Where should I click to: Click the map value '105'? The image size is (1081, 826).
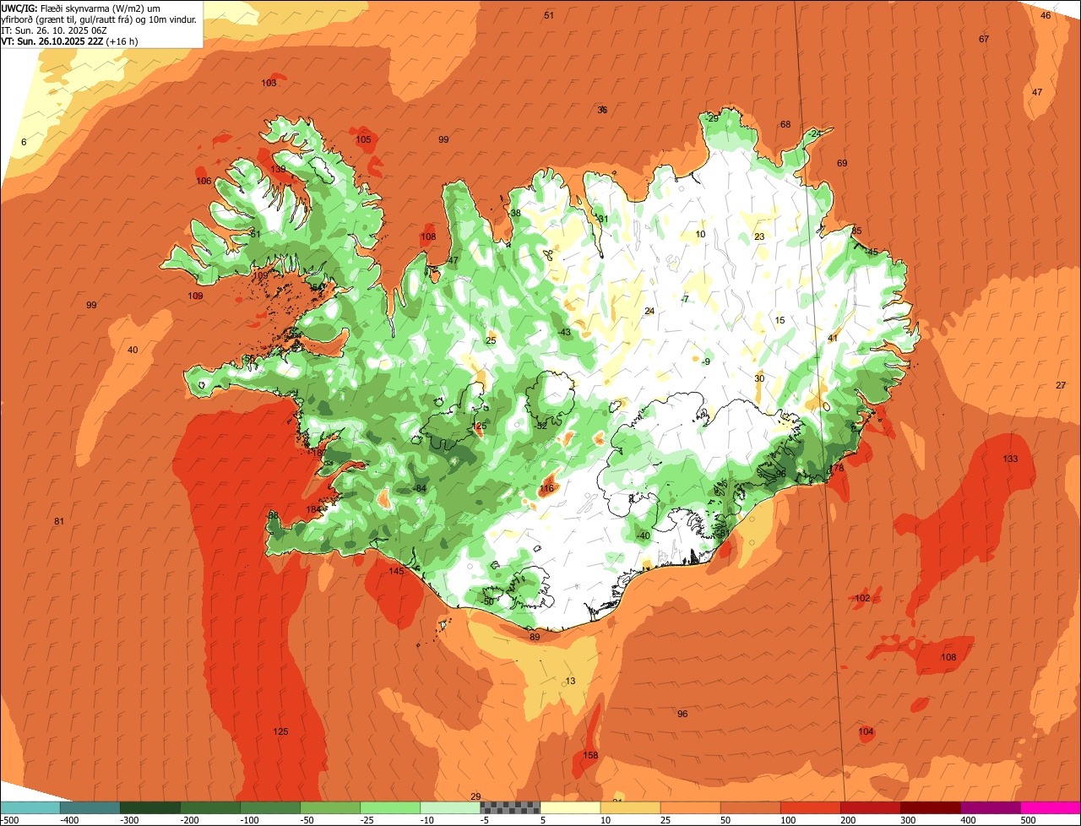point(363,139)
